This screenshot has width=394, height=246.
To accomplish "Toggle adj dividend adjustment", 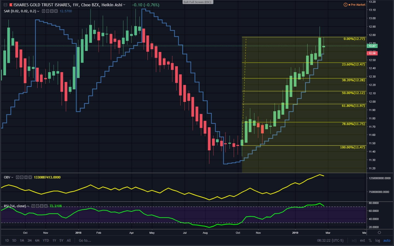I will coord(354,241).
